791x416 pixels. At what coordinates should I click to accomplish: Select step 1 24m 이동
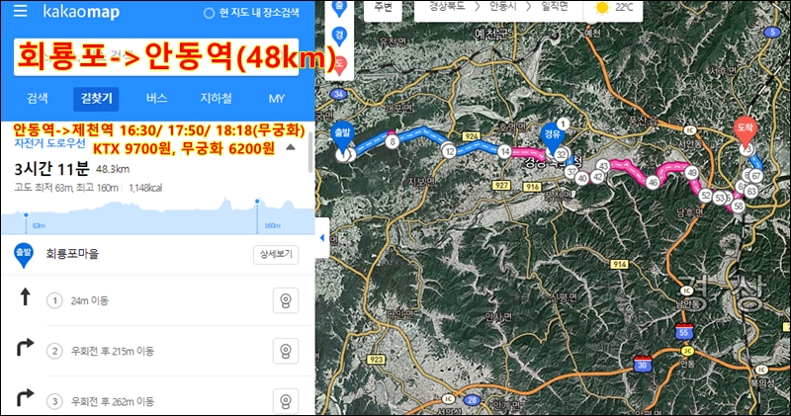(89, 301)
